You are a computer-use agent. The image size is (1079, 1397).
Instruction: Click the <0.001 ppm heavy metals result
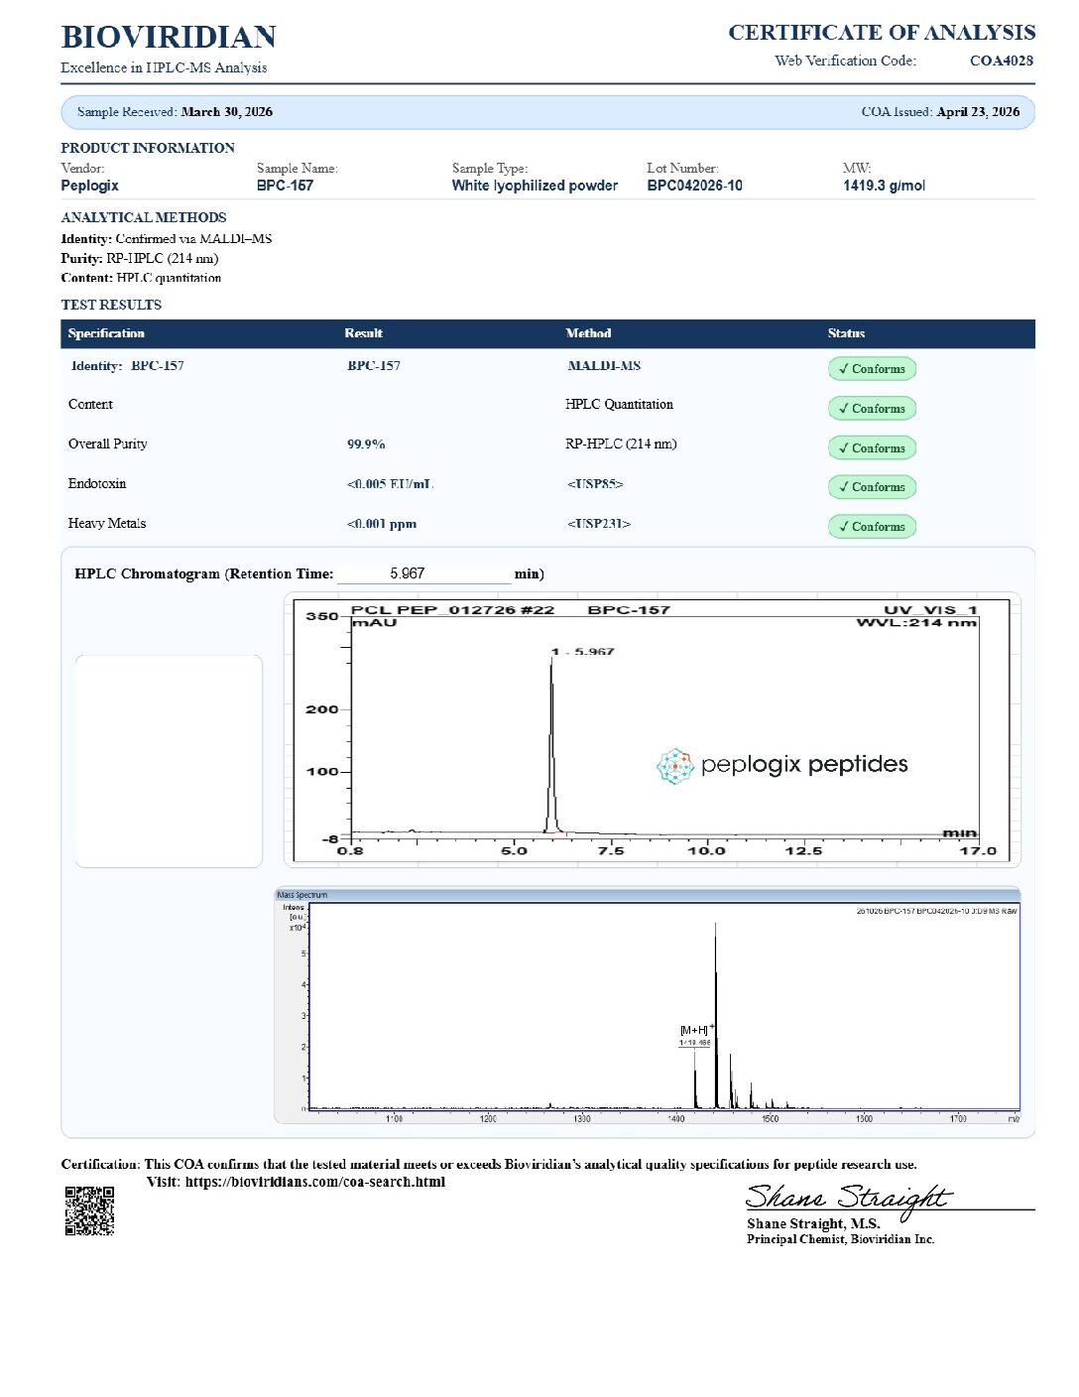pos(382,524)
